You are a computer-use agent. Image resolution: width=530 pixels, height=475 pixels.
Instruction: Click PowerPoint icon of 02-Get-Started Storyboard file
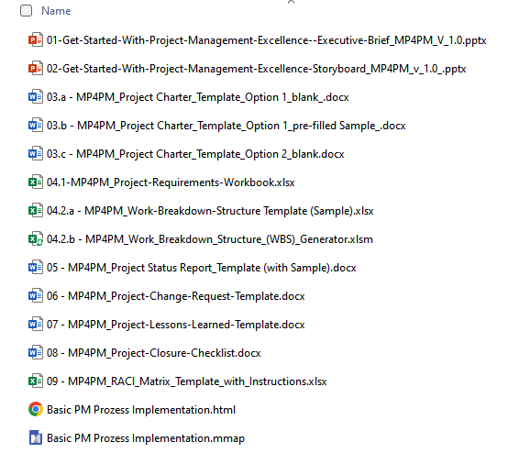36,68
